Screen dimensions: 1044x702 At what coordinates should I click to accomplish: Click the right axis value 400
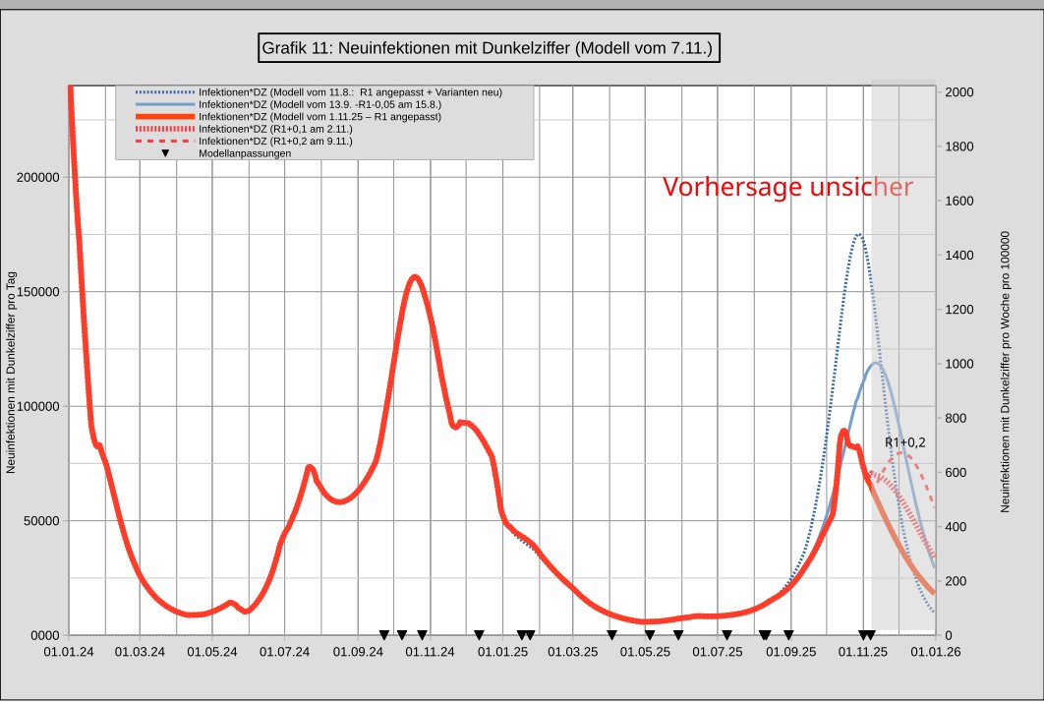957,527
